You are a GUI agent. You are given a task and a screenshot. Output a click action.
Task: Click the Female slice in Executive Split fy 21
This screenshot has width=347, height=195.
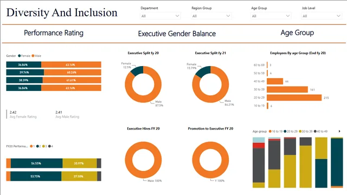[x=204, y=71]
